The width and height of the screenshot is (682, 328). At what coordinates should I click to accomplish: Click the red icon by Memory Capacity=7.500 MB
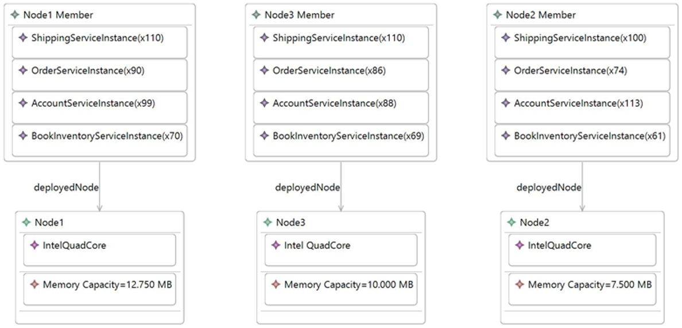520,285
